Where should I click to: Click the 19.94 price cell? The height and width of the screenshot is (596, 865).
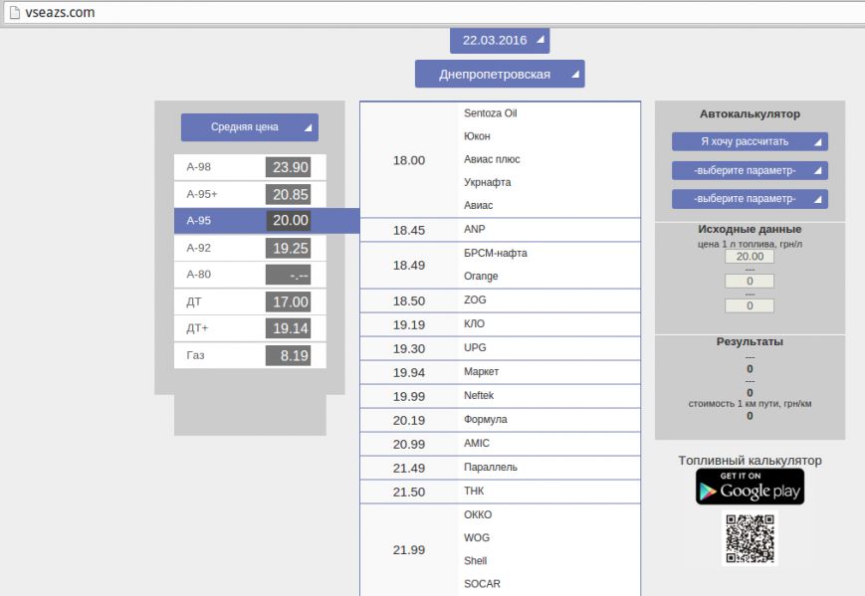pyautogui.click(x=409, y=373)
